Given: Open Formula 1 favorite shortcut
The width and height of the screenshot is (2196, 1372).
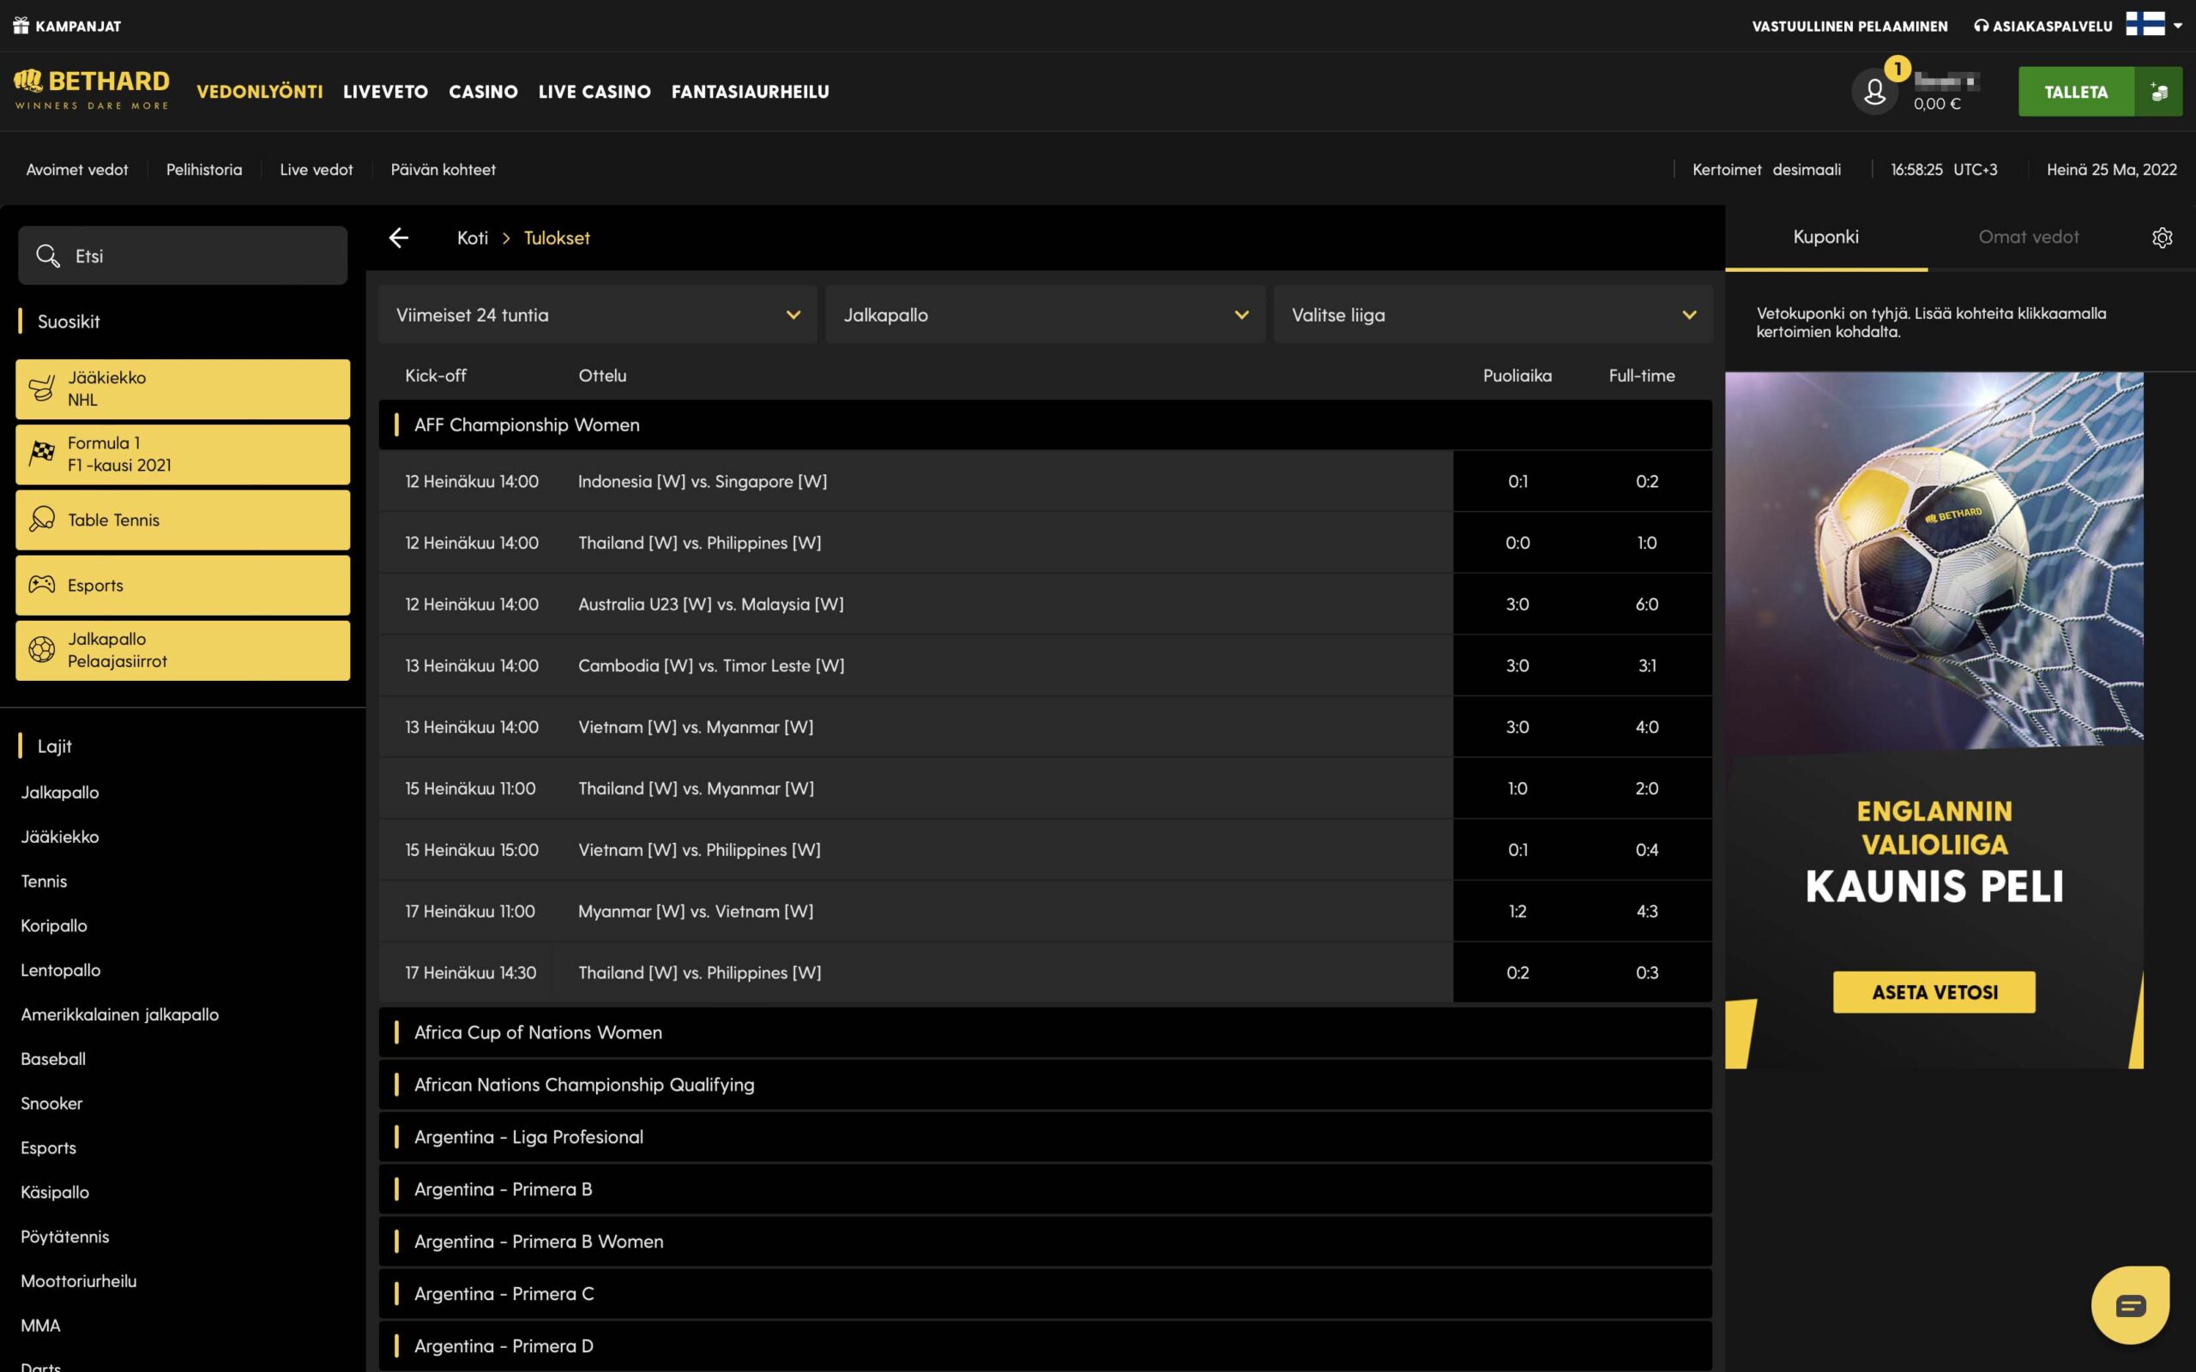Looking at the screenshot, I should [x=183, y=454].
